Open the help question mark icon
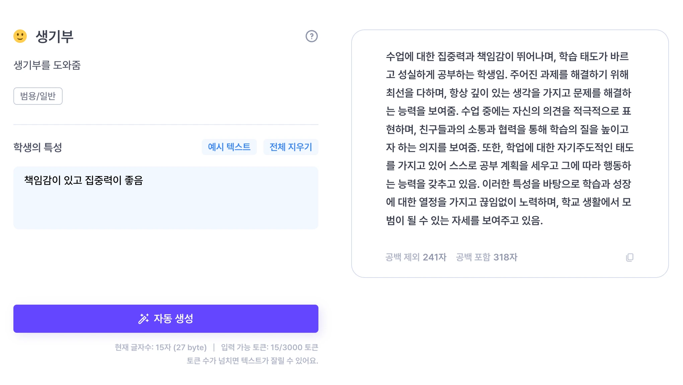The height and width of the screenshot is (385, 683). (311, 36)
